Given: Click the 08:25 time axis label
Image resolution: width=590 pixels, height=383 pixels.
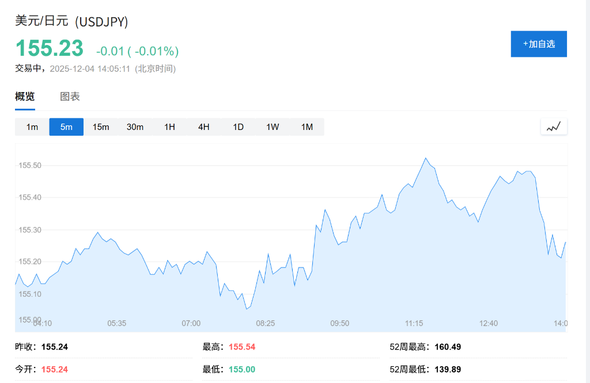Looking at the screenshot, I should pyautogui.click(x=265, y=323).
